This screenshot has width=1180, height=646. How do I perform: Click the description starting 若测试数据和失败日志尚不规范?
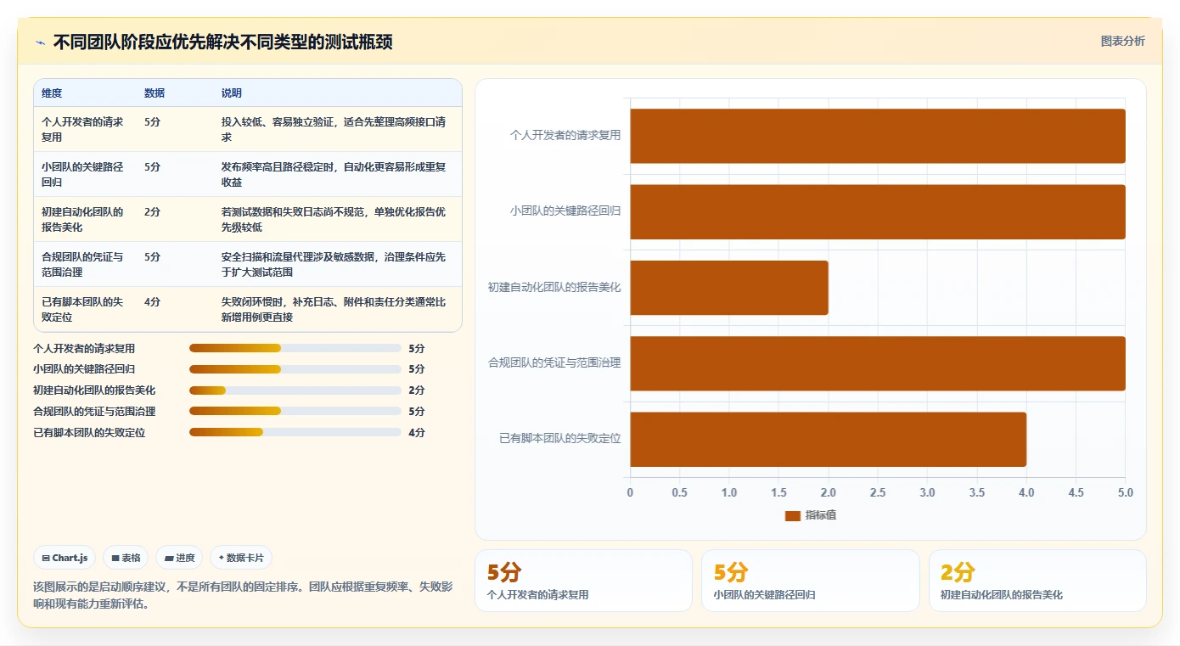pyautogui.click(x=334, y=219)
